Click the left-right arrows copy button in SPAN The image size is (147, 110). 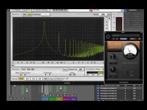coord(38,10)
